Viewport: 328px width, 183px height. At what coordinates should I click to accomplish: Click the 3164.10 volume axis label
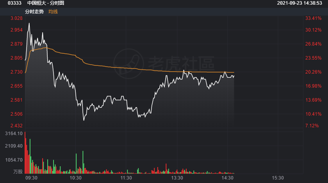pos(14,134)
